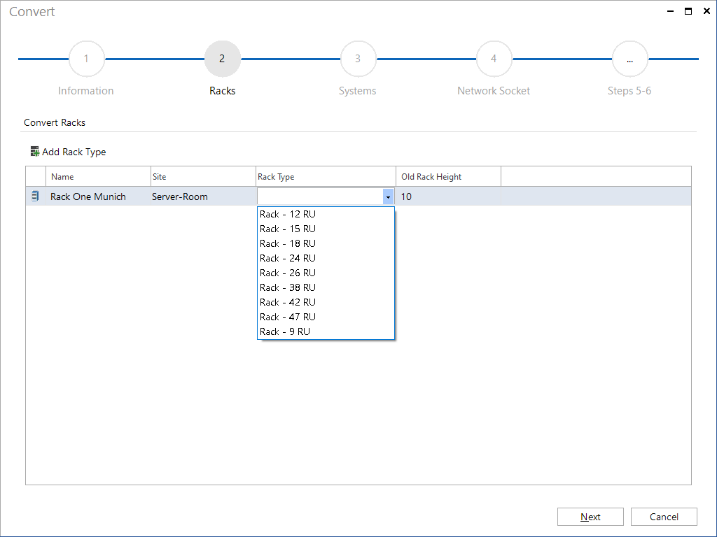Go to step 1 Information circle
Screen dimensions: 717x537
coord(86,59)
